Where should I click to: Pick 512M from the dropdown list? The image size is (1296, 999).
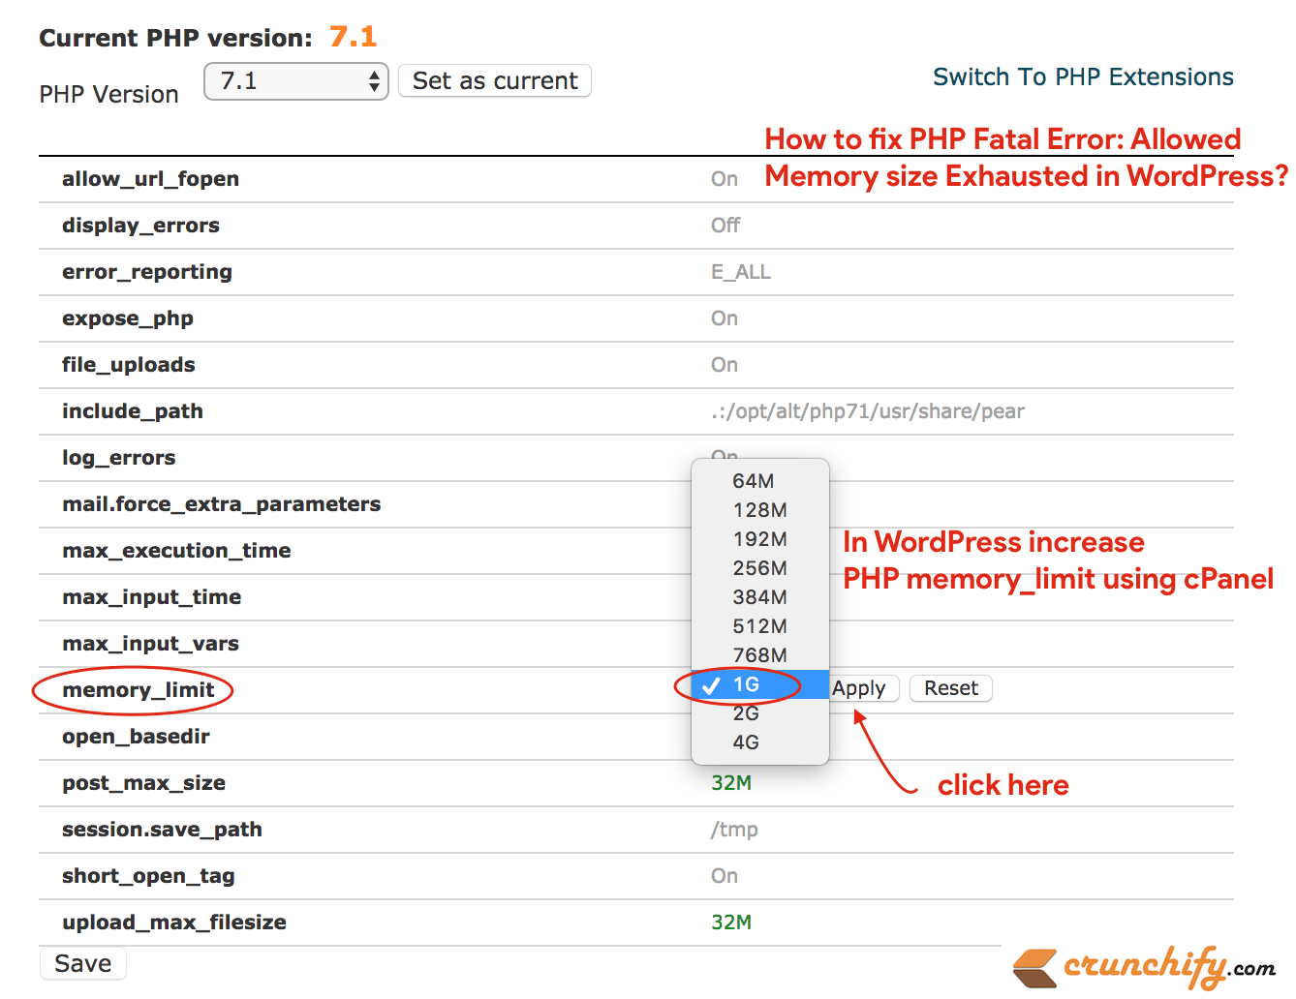pyautogui.click(x=760, y=626)
